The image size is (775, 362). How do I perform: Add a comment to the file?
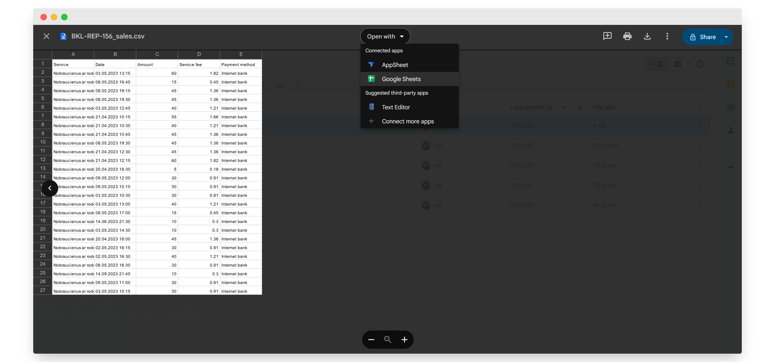click(607, 36)
